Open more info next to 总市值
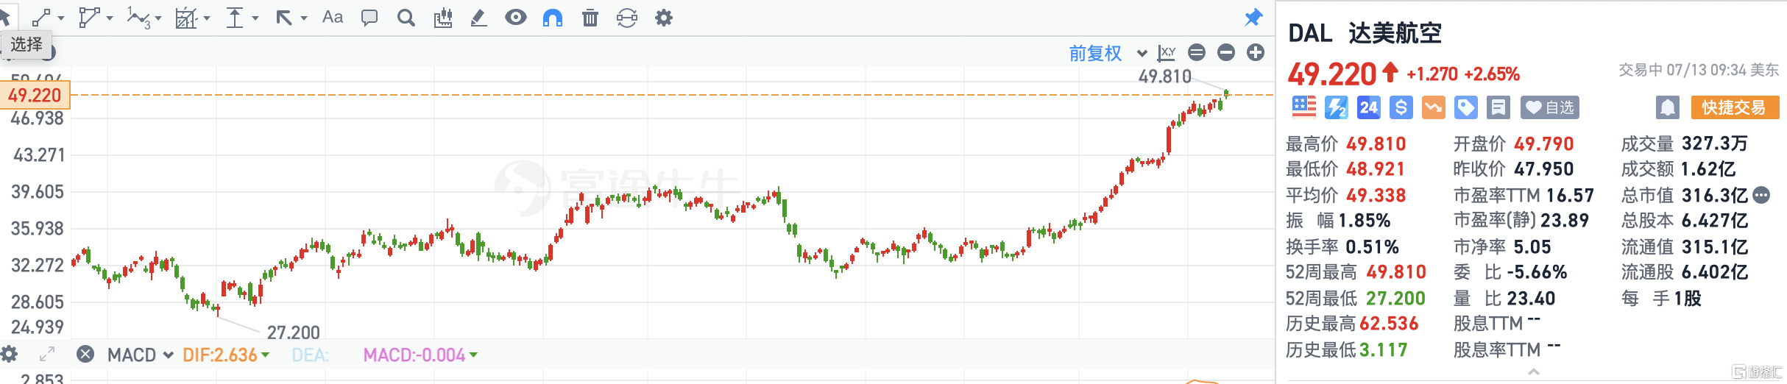 click(1761, 195)
